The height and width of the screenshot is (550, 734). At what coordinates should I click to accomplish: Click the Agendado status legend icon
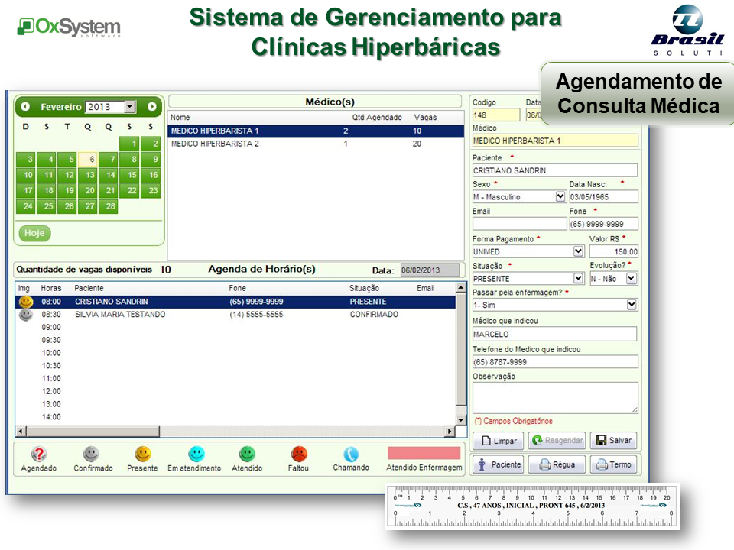39,455
